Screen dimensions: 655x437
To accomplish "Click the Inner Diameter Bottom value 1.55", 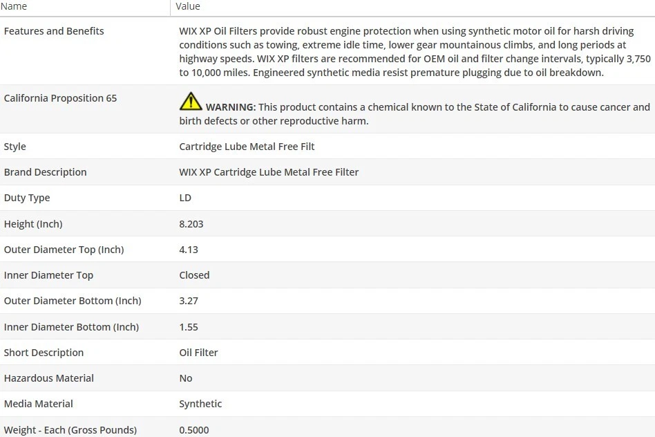I will [x=189, y=327].
